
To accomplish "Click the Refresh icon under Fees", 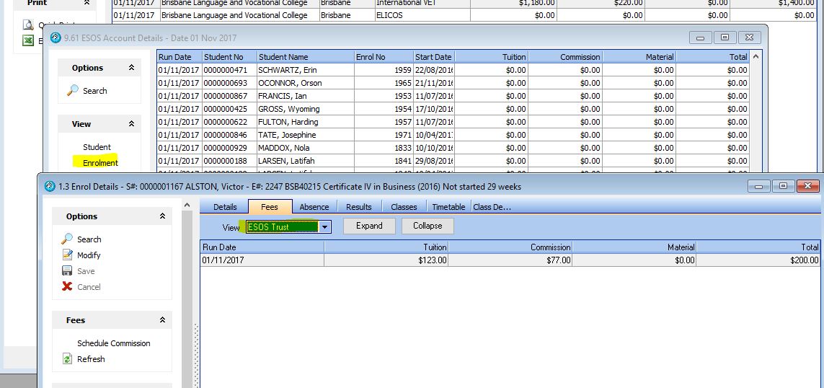I will click(x=67, y=359).
